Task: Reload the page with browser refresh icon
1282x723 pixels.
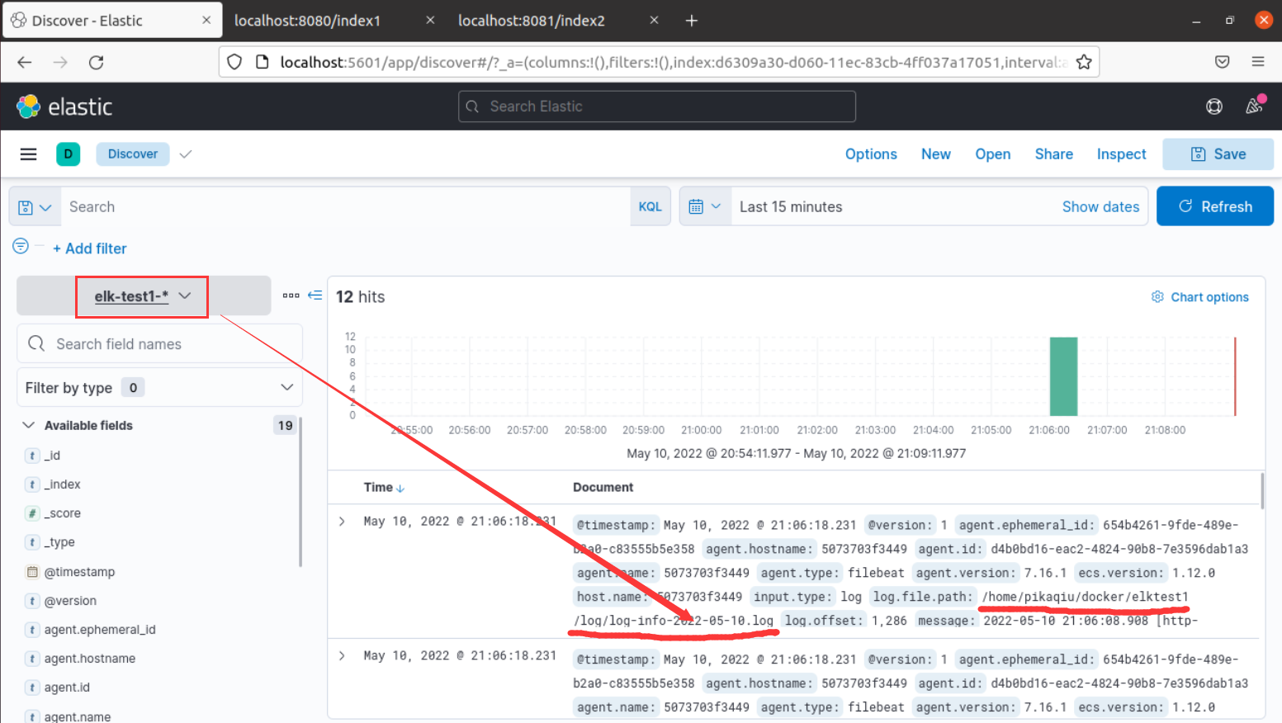Action: click(x=97, y=62)
